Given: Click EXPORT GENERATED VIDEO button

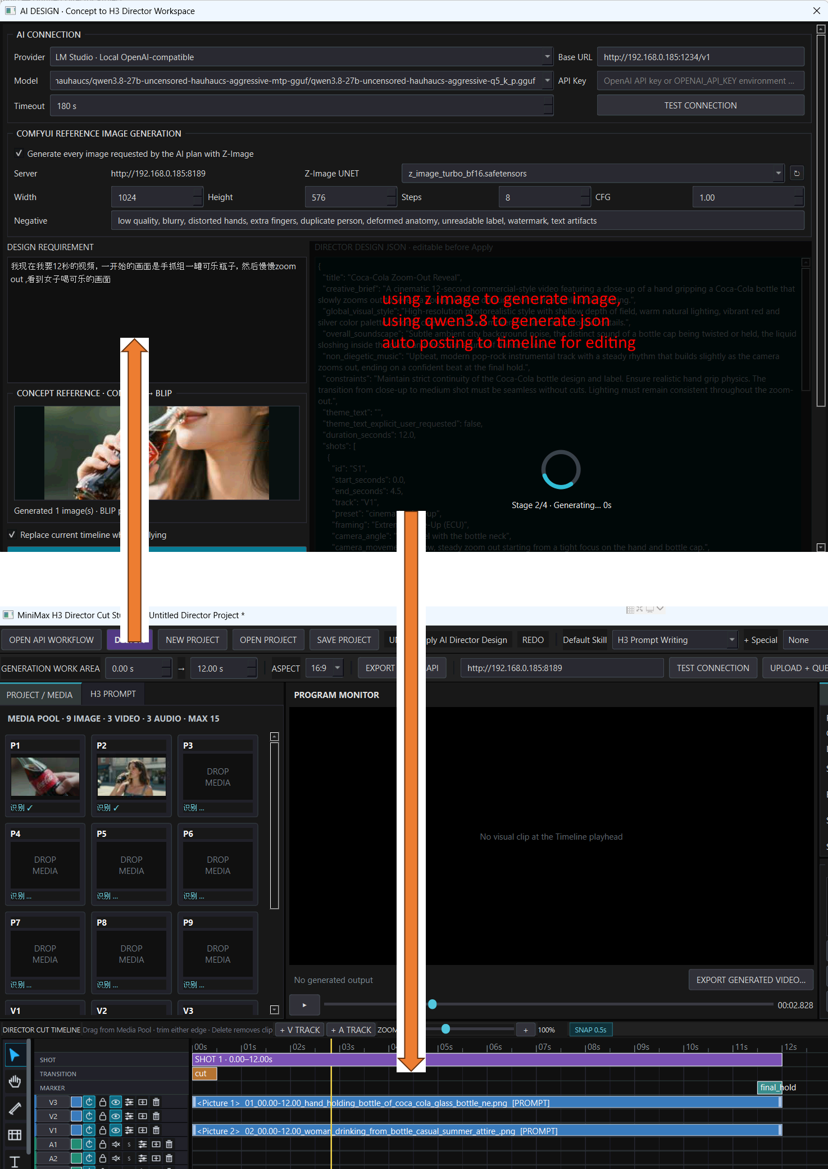Looking at the screenshot, I should 750,980.
